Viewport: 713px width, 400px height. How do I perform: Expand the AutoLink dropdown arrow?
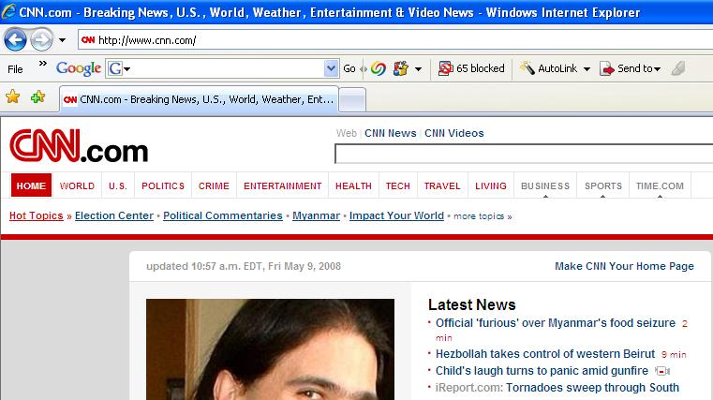587,68
